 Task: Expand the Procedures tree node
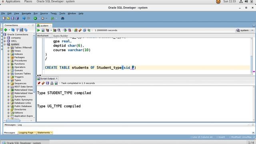tap(8, 60)
